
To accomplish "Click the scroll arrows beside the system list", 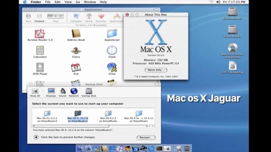I will point(151,126).
